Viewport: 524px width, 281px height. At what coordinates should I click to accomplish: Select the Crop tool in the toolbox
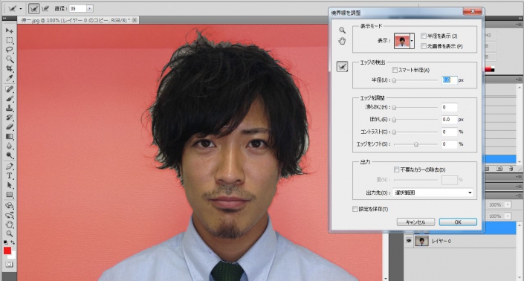coord(10,68)
